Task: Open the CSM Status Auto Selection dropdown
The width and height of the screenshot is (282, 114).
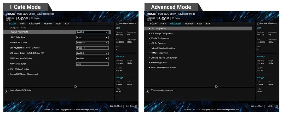Action: click(93, 59)
